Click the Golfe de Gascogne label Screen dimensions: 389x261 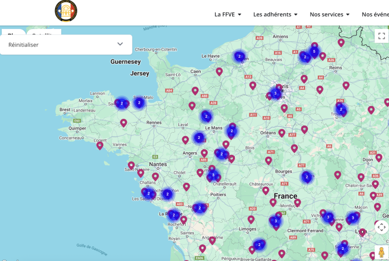click(x=92, y=249)
